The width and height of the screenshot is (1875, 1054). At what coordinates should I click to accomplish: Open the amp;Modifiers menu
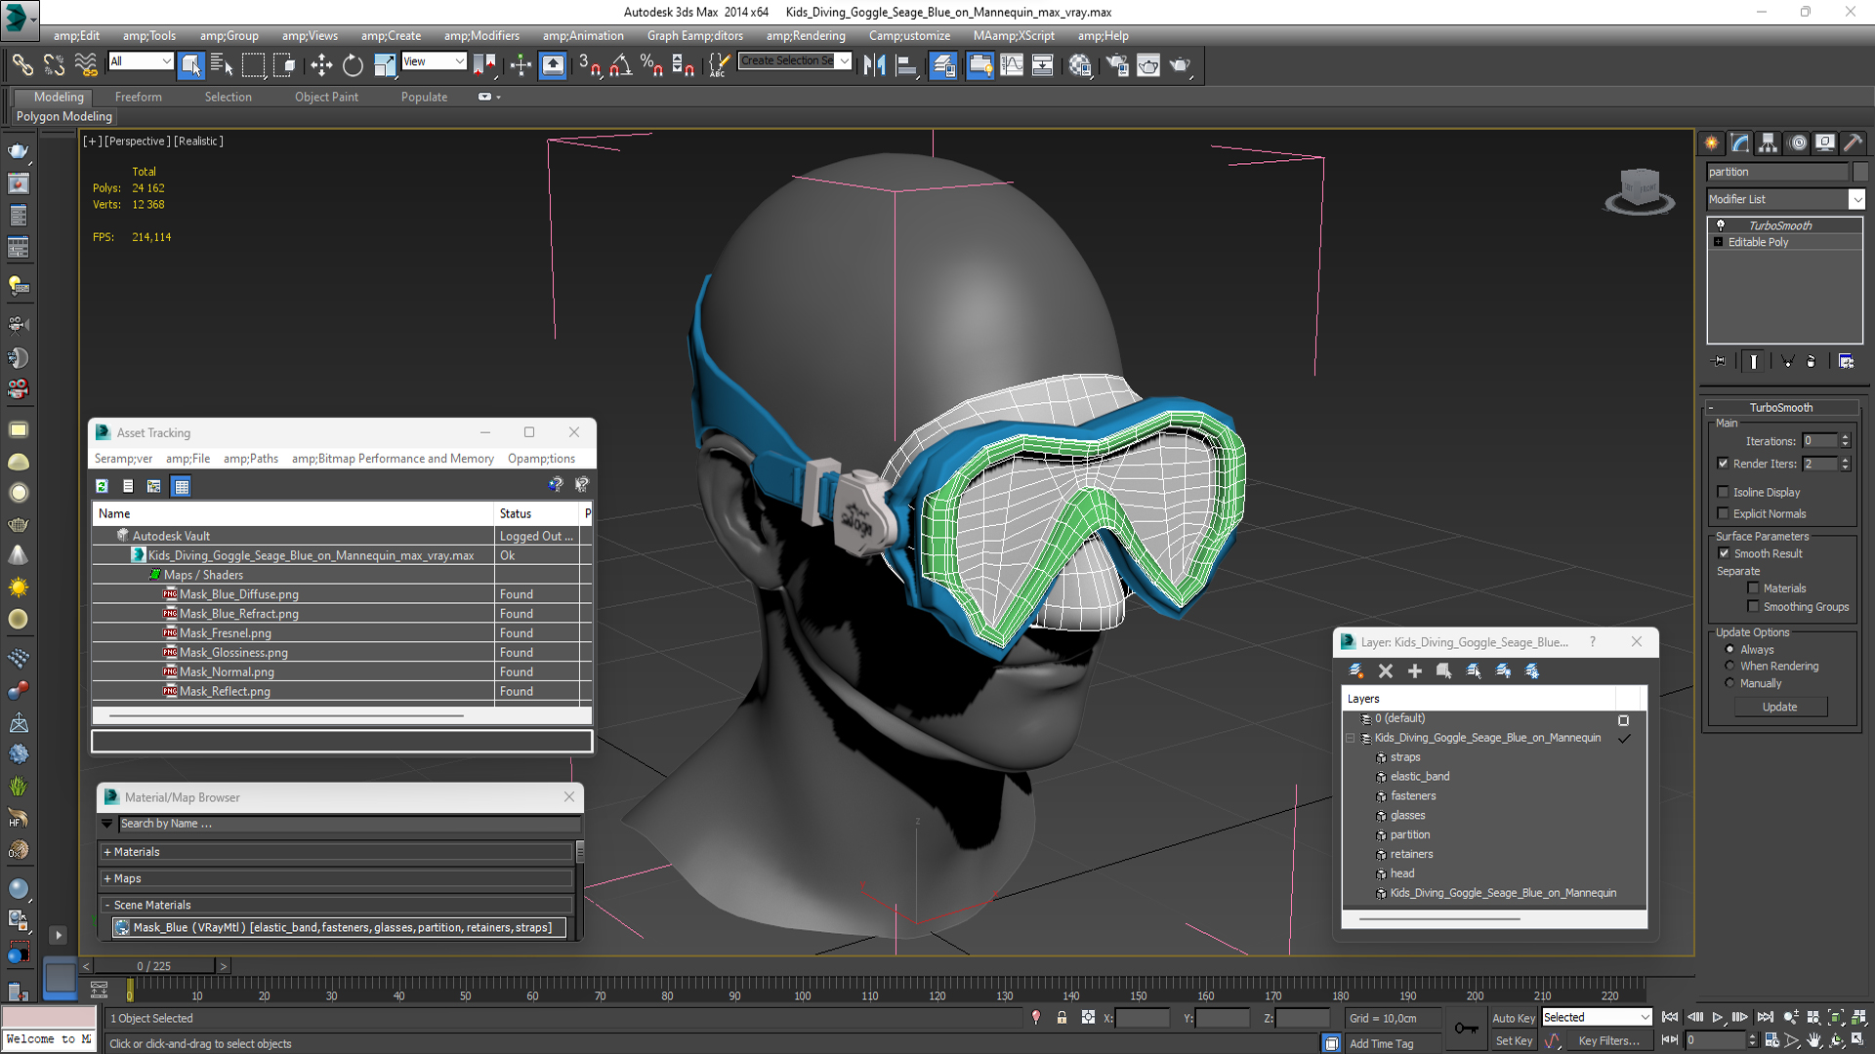coord(481,36)
